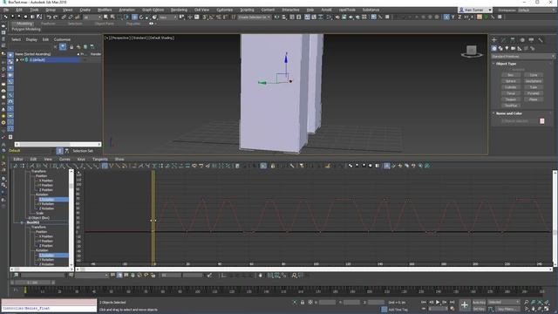558x314 pixels.
Task: Click the object color swatch
Action: pos(542,121)
